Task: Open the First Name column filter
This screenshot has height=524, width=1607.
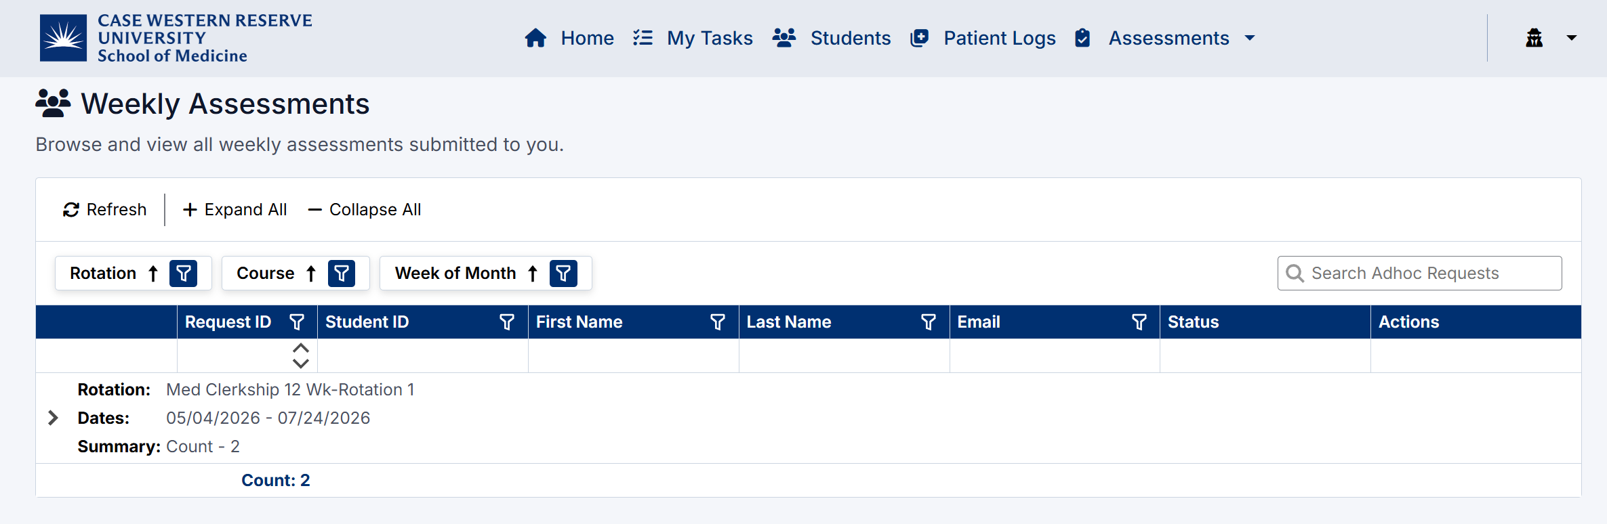Action: 718,322
